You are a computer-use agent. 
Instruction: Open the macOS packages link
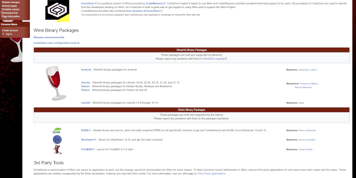pyautogui.click(x=85, y=102)
